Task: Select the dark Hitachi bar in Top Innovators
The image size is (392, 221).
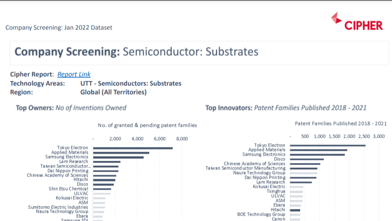Action: 295,210
